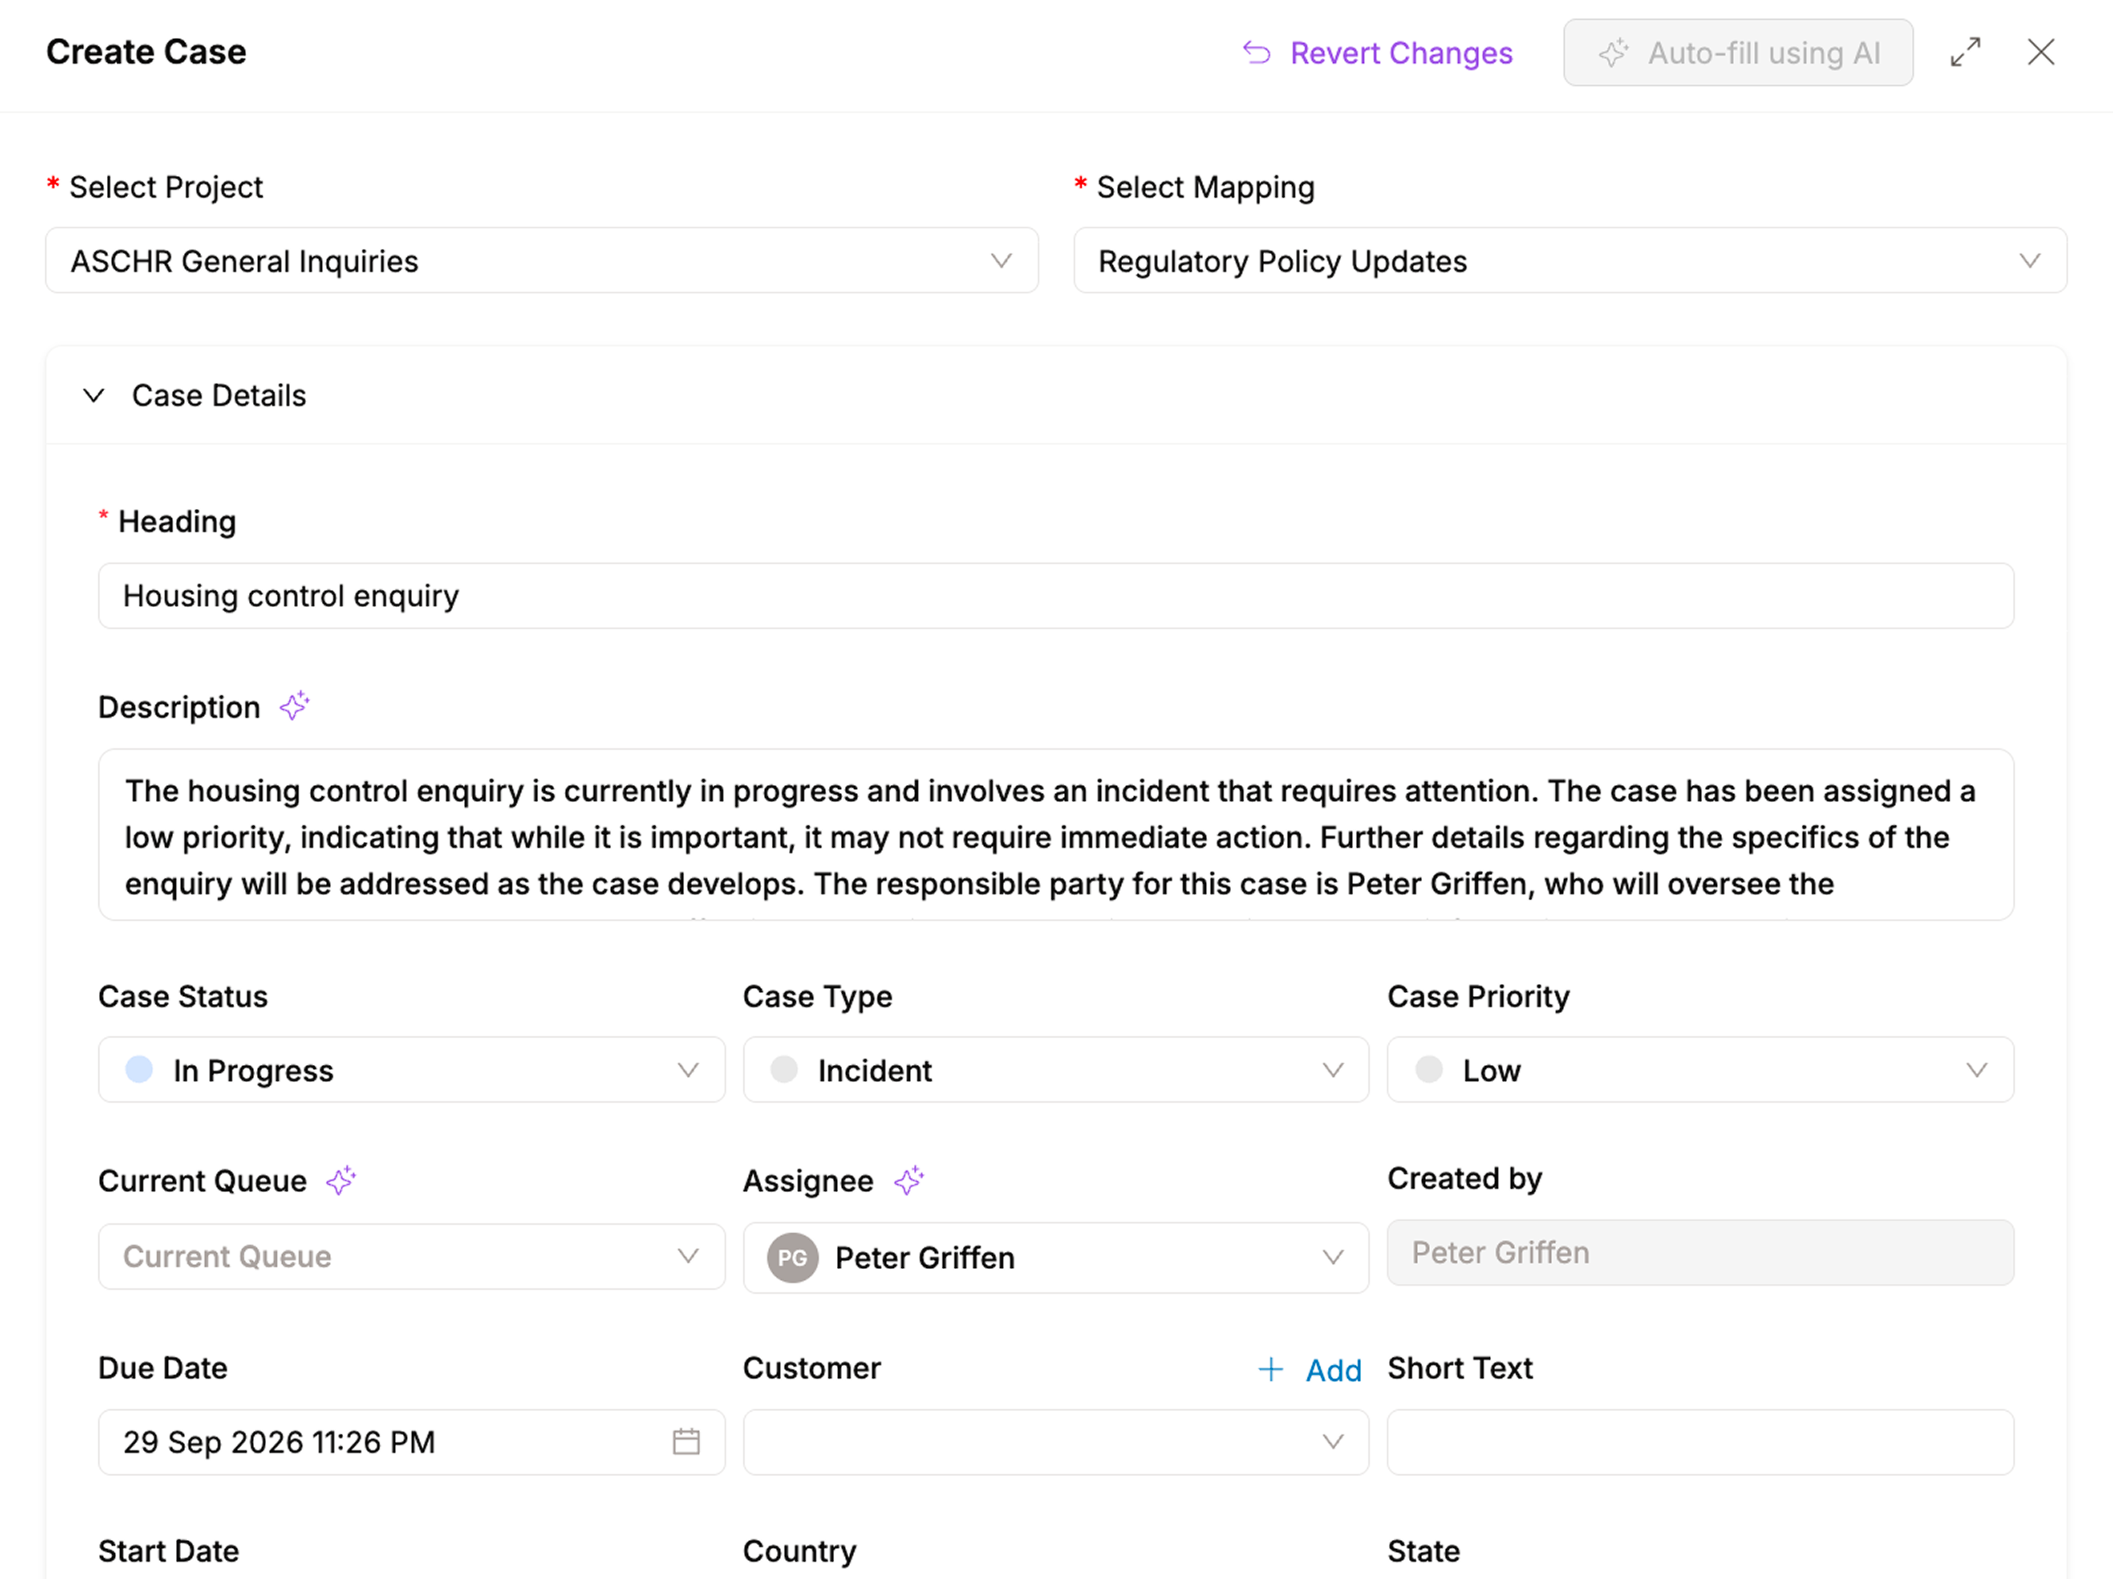Viewport: 2113px width, 1579px height.
Task: Click the AI sparkle icon next to Current Queue
Action: tap(341, 1180)
